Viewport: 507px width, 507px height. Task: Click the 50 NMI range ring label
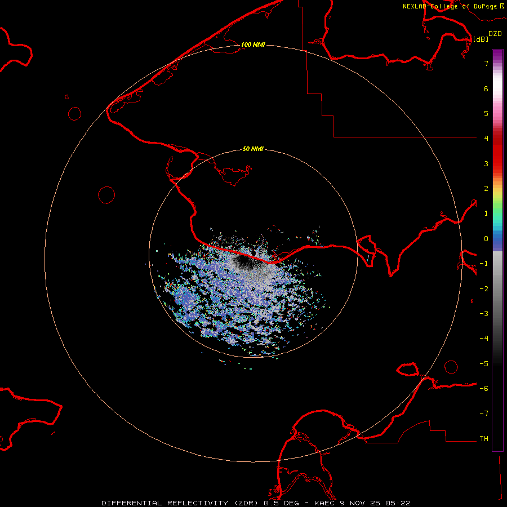click(253, 149)
